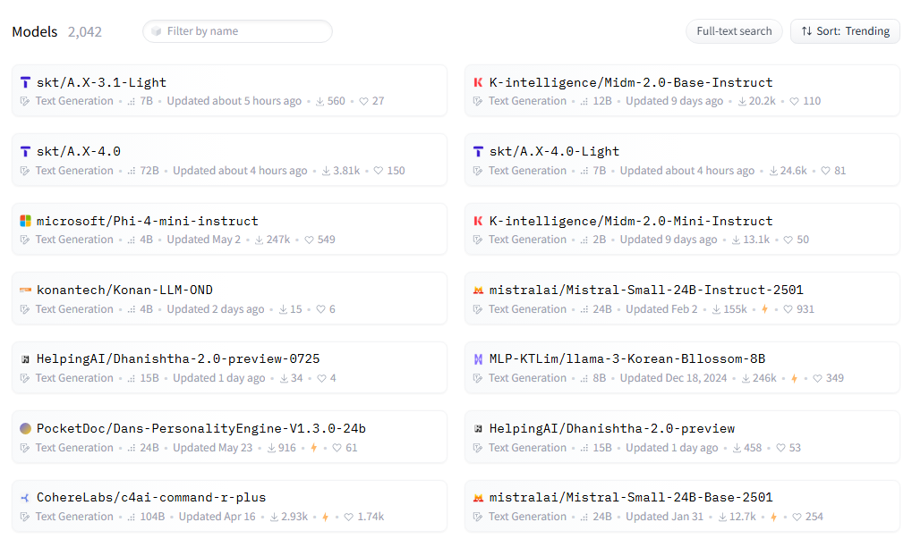The height and width of the screenshot is (539, 912).
Task: Click the skt logo icon beside A.X-3.1-Light
Action: [25, 82]
